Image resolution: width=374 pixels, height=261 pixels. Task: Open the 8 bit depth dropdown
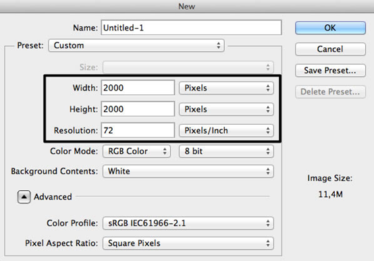click(x=226, y=151)
